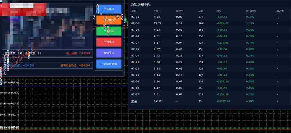Click total lots 69.35 in the 汇总 row
Screen dimensions: 291x133
tap(157, 102)
